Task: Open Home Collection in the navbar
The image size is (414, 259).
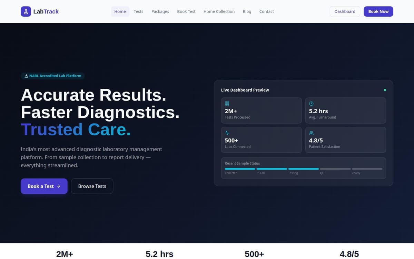Action: [x=219, y=11]
